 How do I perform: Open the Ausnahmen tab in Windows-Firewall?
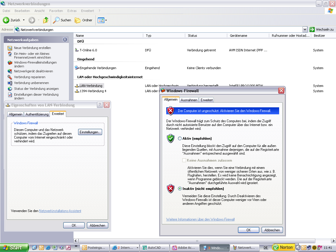189,100
